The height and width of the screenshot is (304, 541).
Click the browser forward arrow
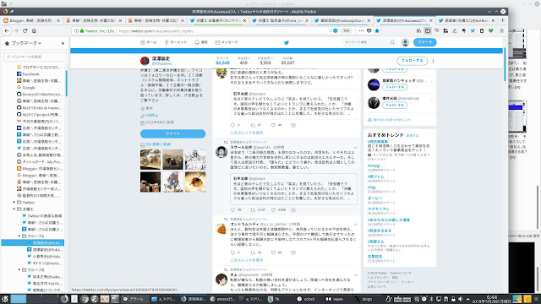point(16,30)
